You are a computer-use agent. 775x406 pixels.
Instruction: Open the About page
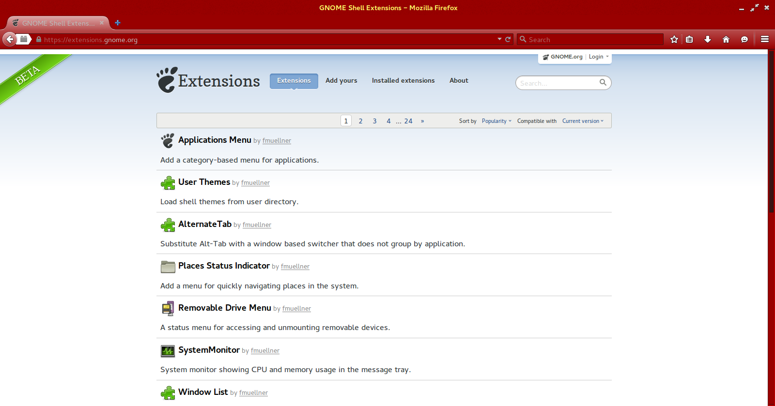(x=459, y=81)
